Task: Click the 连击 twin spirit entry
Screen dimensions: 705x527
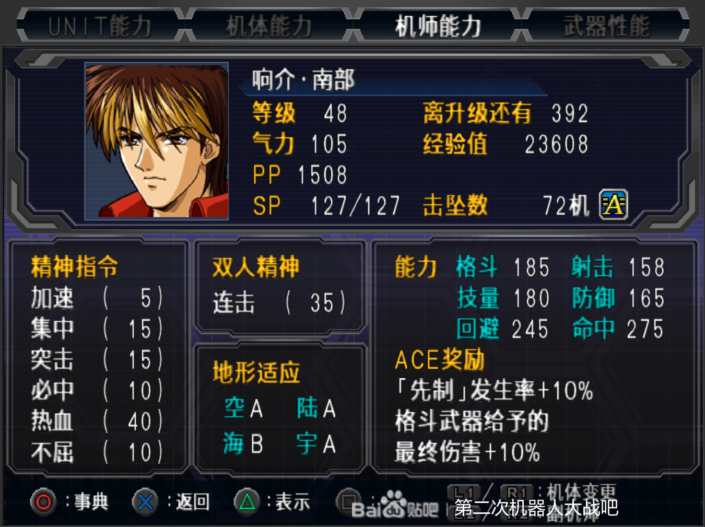Action: coord(279,302)
